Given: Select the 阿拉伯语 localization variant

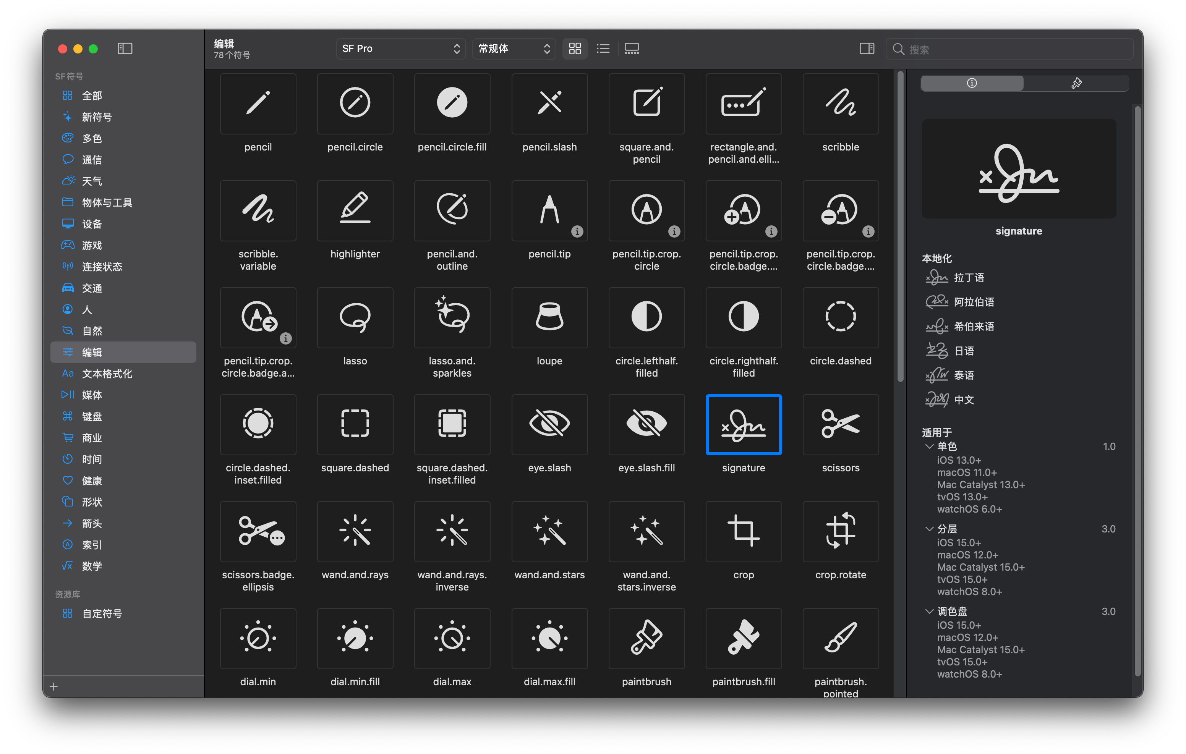Looking at the screenshot, I should point(959,302).
